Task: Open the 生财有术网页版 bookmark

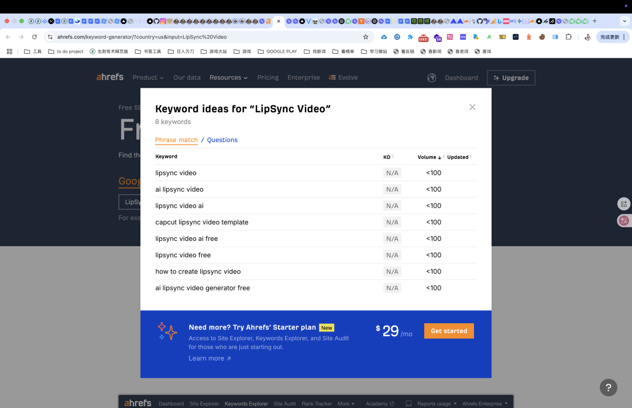Action: (x=109, y=51)
